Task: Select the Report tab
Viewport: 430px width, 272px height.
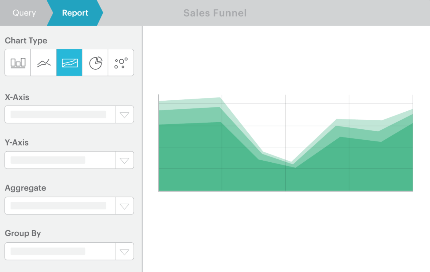Action: tap(75, 13)
